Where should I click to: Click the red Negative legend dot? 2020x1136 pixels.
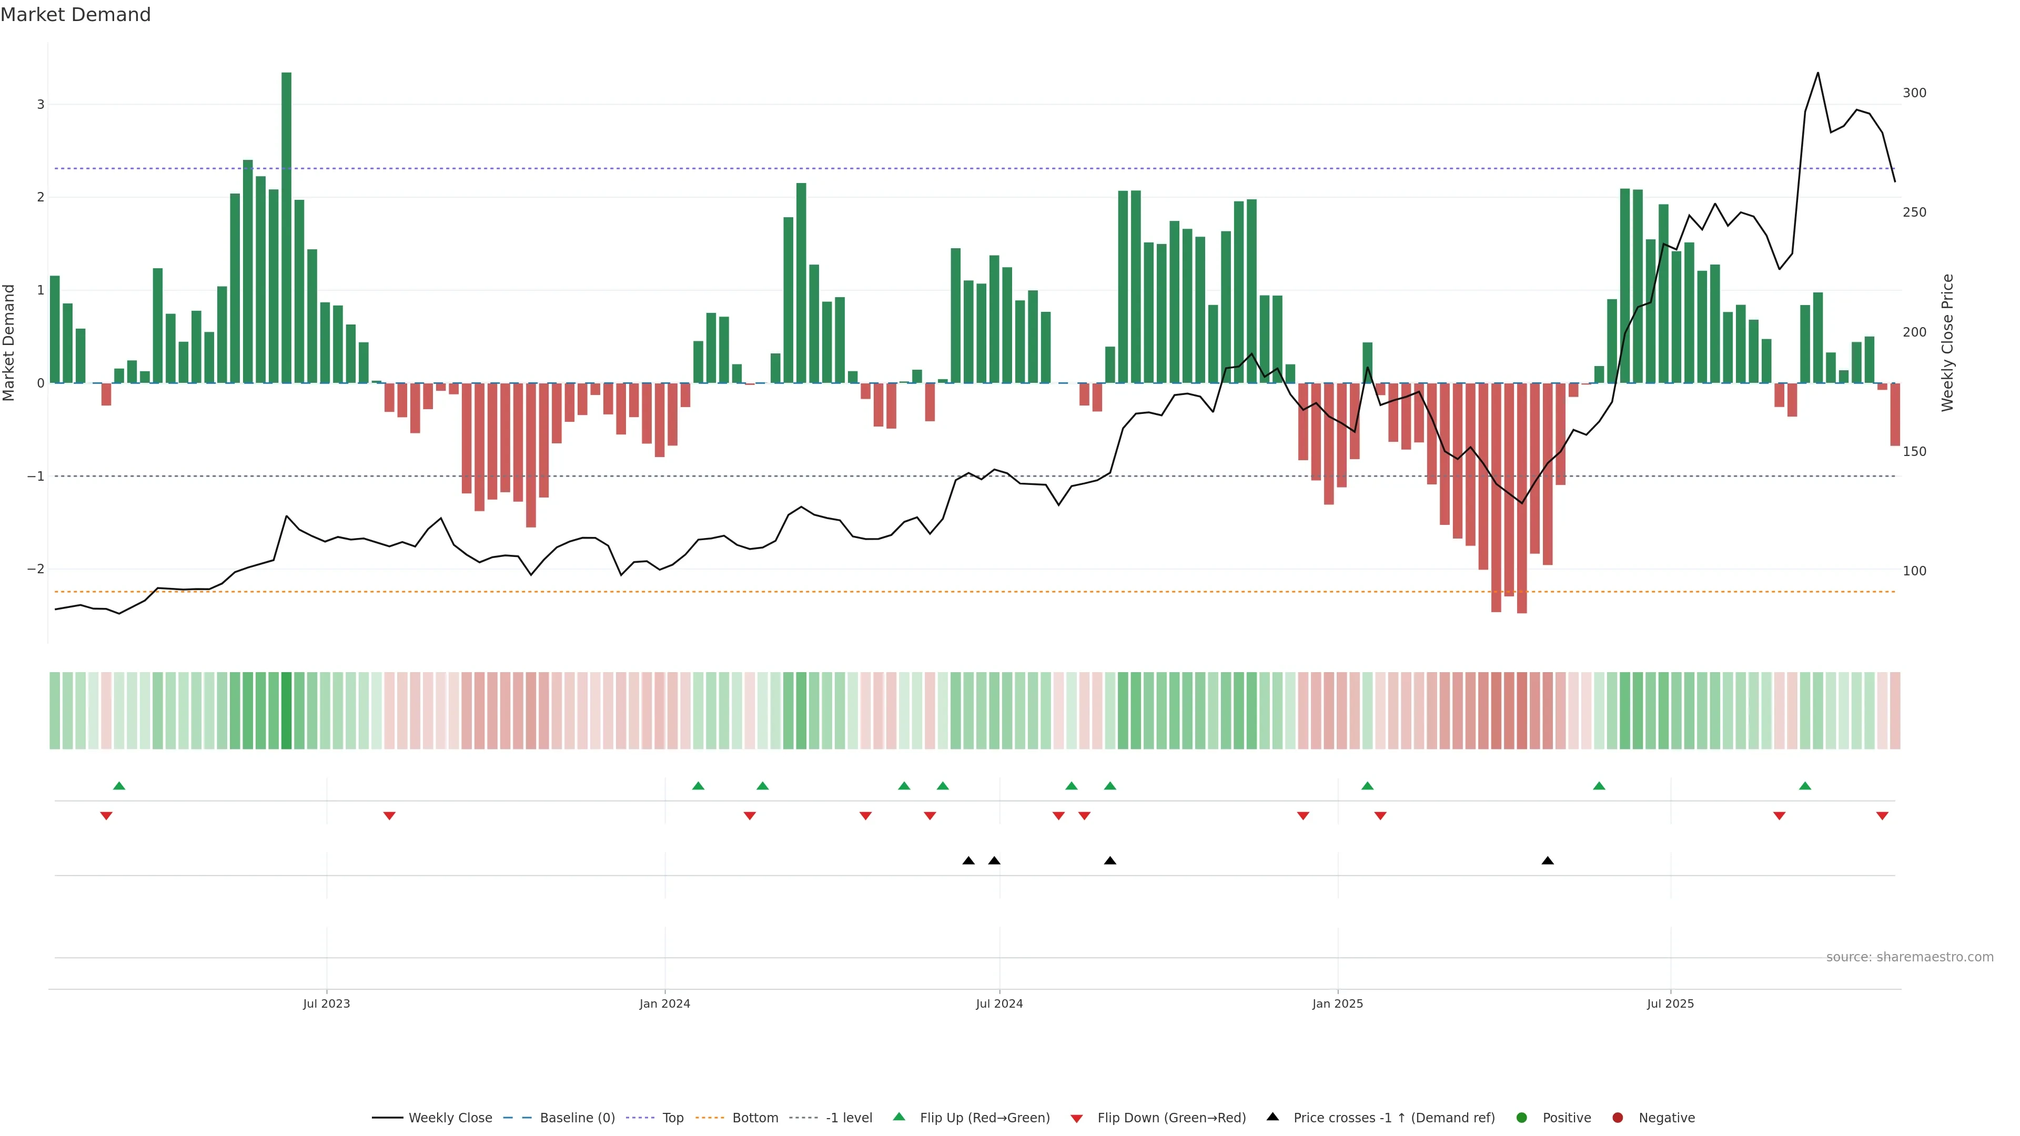[1618, 1117]
